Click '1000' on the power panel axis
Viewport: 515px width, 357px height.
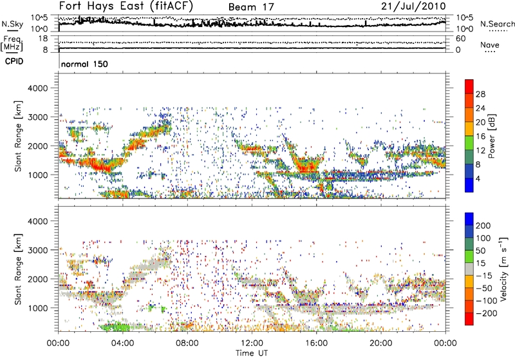point(38,175)
